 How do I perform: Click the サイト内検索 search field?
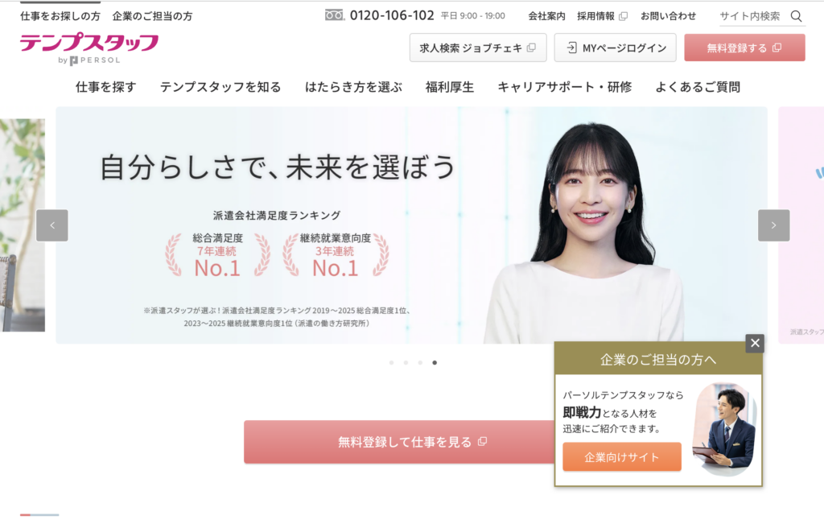click(753, 16)
